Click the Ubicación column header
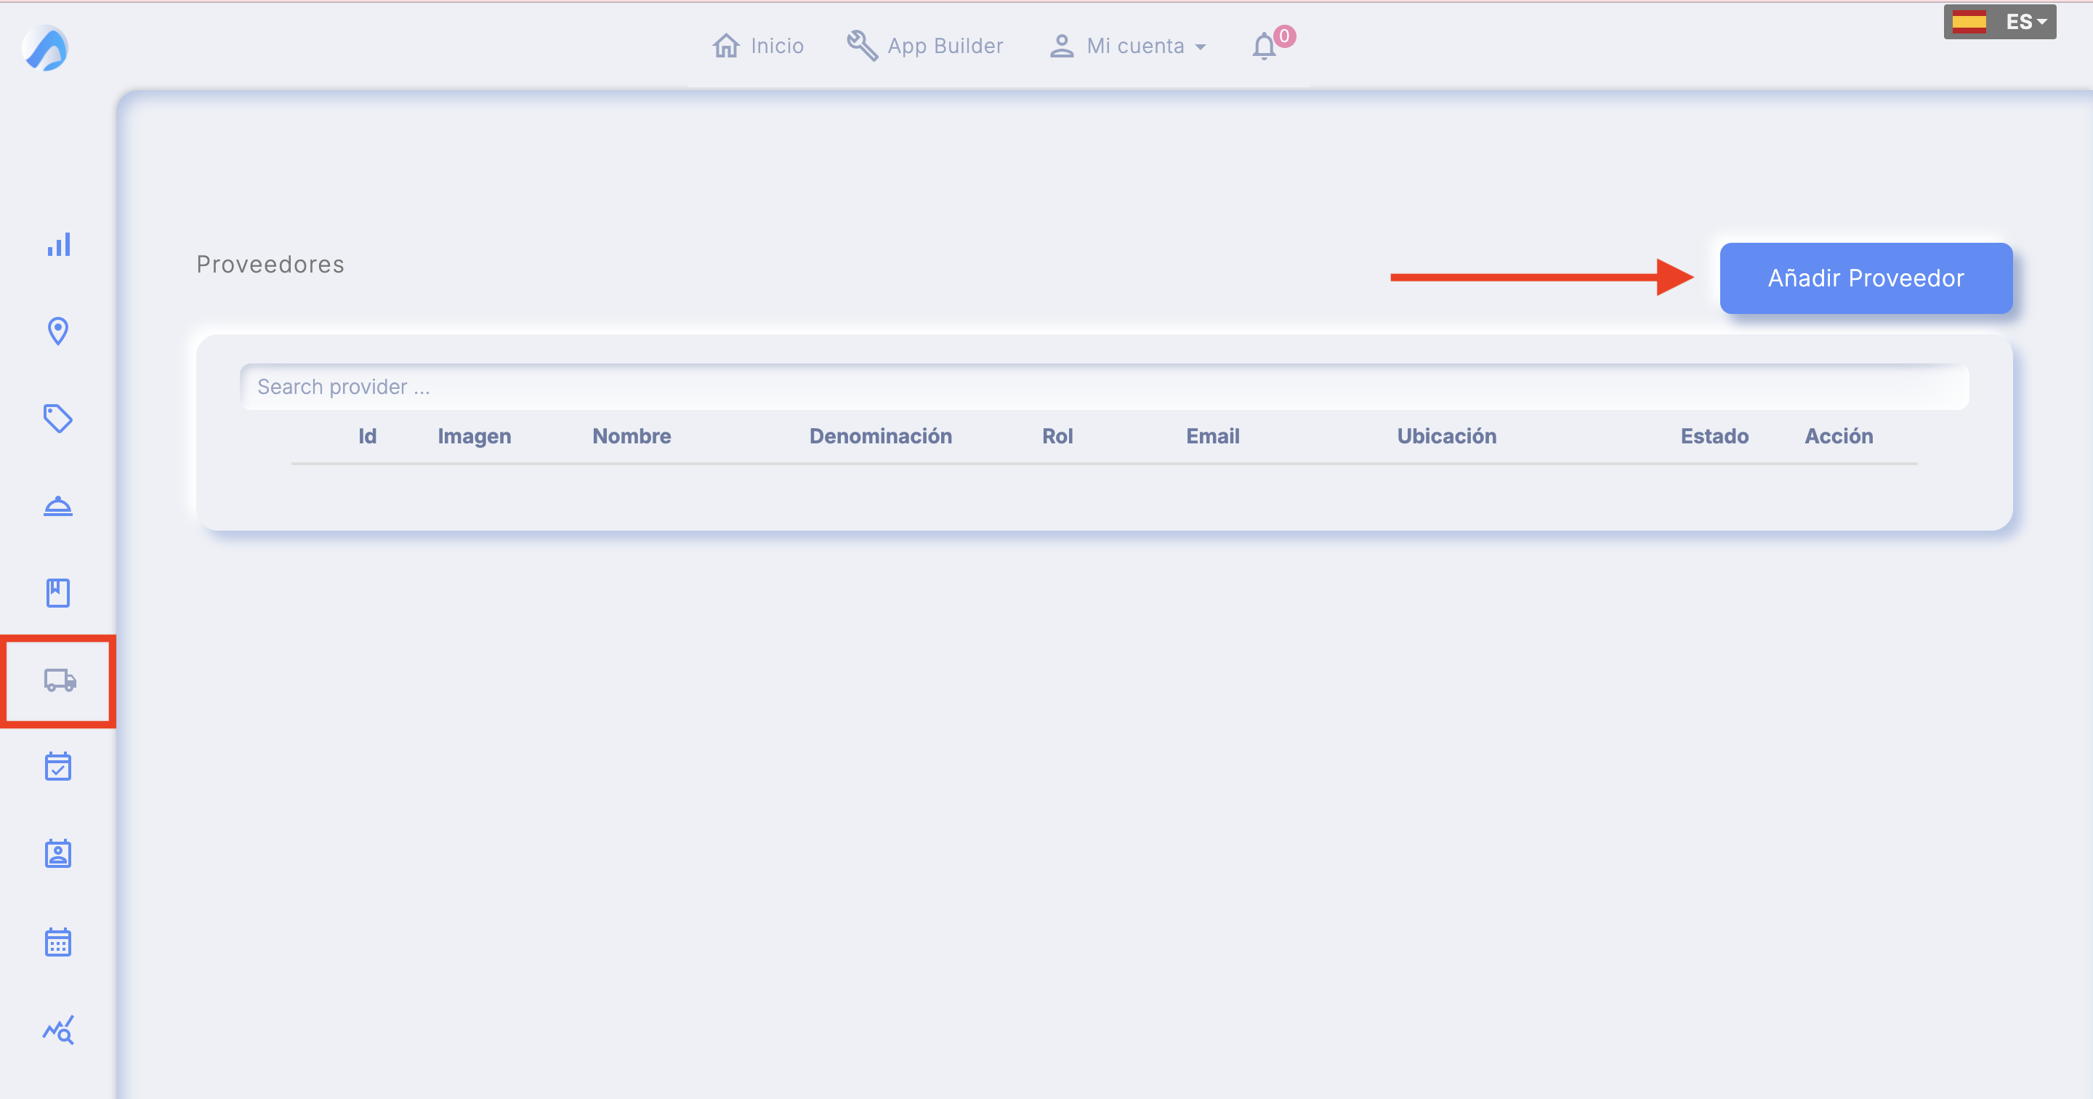 (x=1446, y=437)
